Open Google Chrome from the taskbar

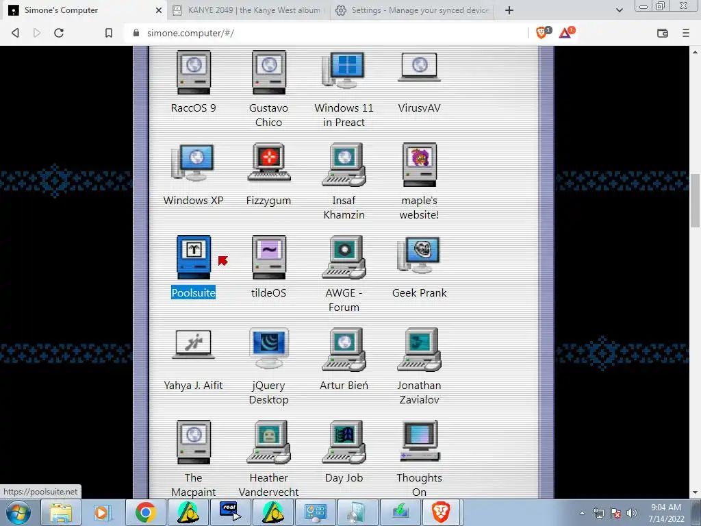pos(145,512)
